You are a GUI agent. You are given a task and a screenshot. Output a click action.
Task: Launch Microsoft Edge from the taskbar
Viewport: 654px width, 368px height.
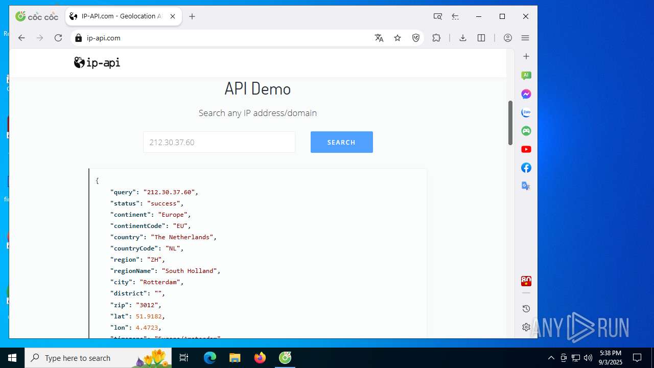(x=210, y=358)
